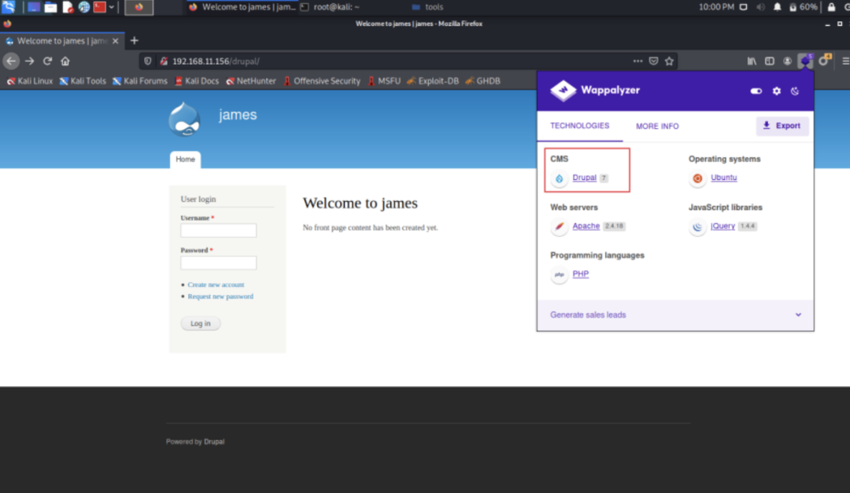Launch the web browser globe icon in panel
The height and width of the screenshot is (493, 850).
click(84, 7)
